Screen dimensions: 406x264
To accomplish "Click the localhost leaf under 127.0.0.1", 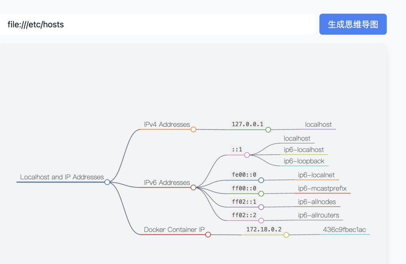I will coord(318,125).
